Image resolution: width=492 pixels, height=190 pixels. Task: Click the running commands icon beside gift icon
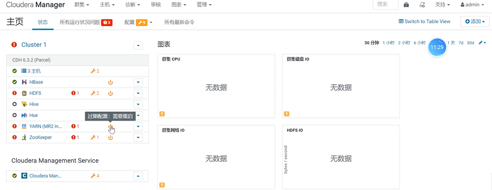tap(422, 5)
